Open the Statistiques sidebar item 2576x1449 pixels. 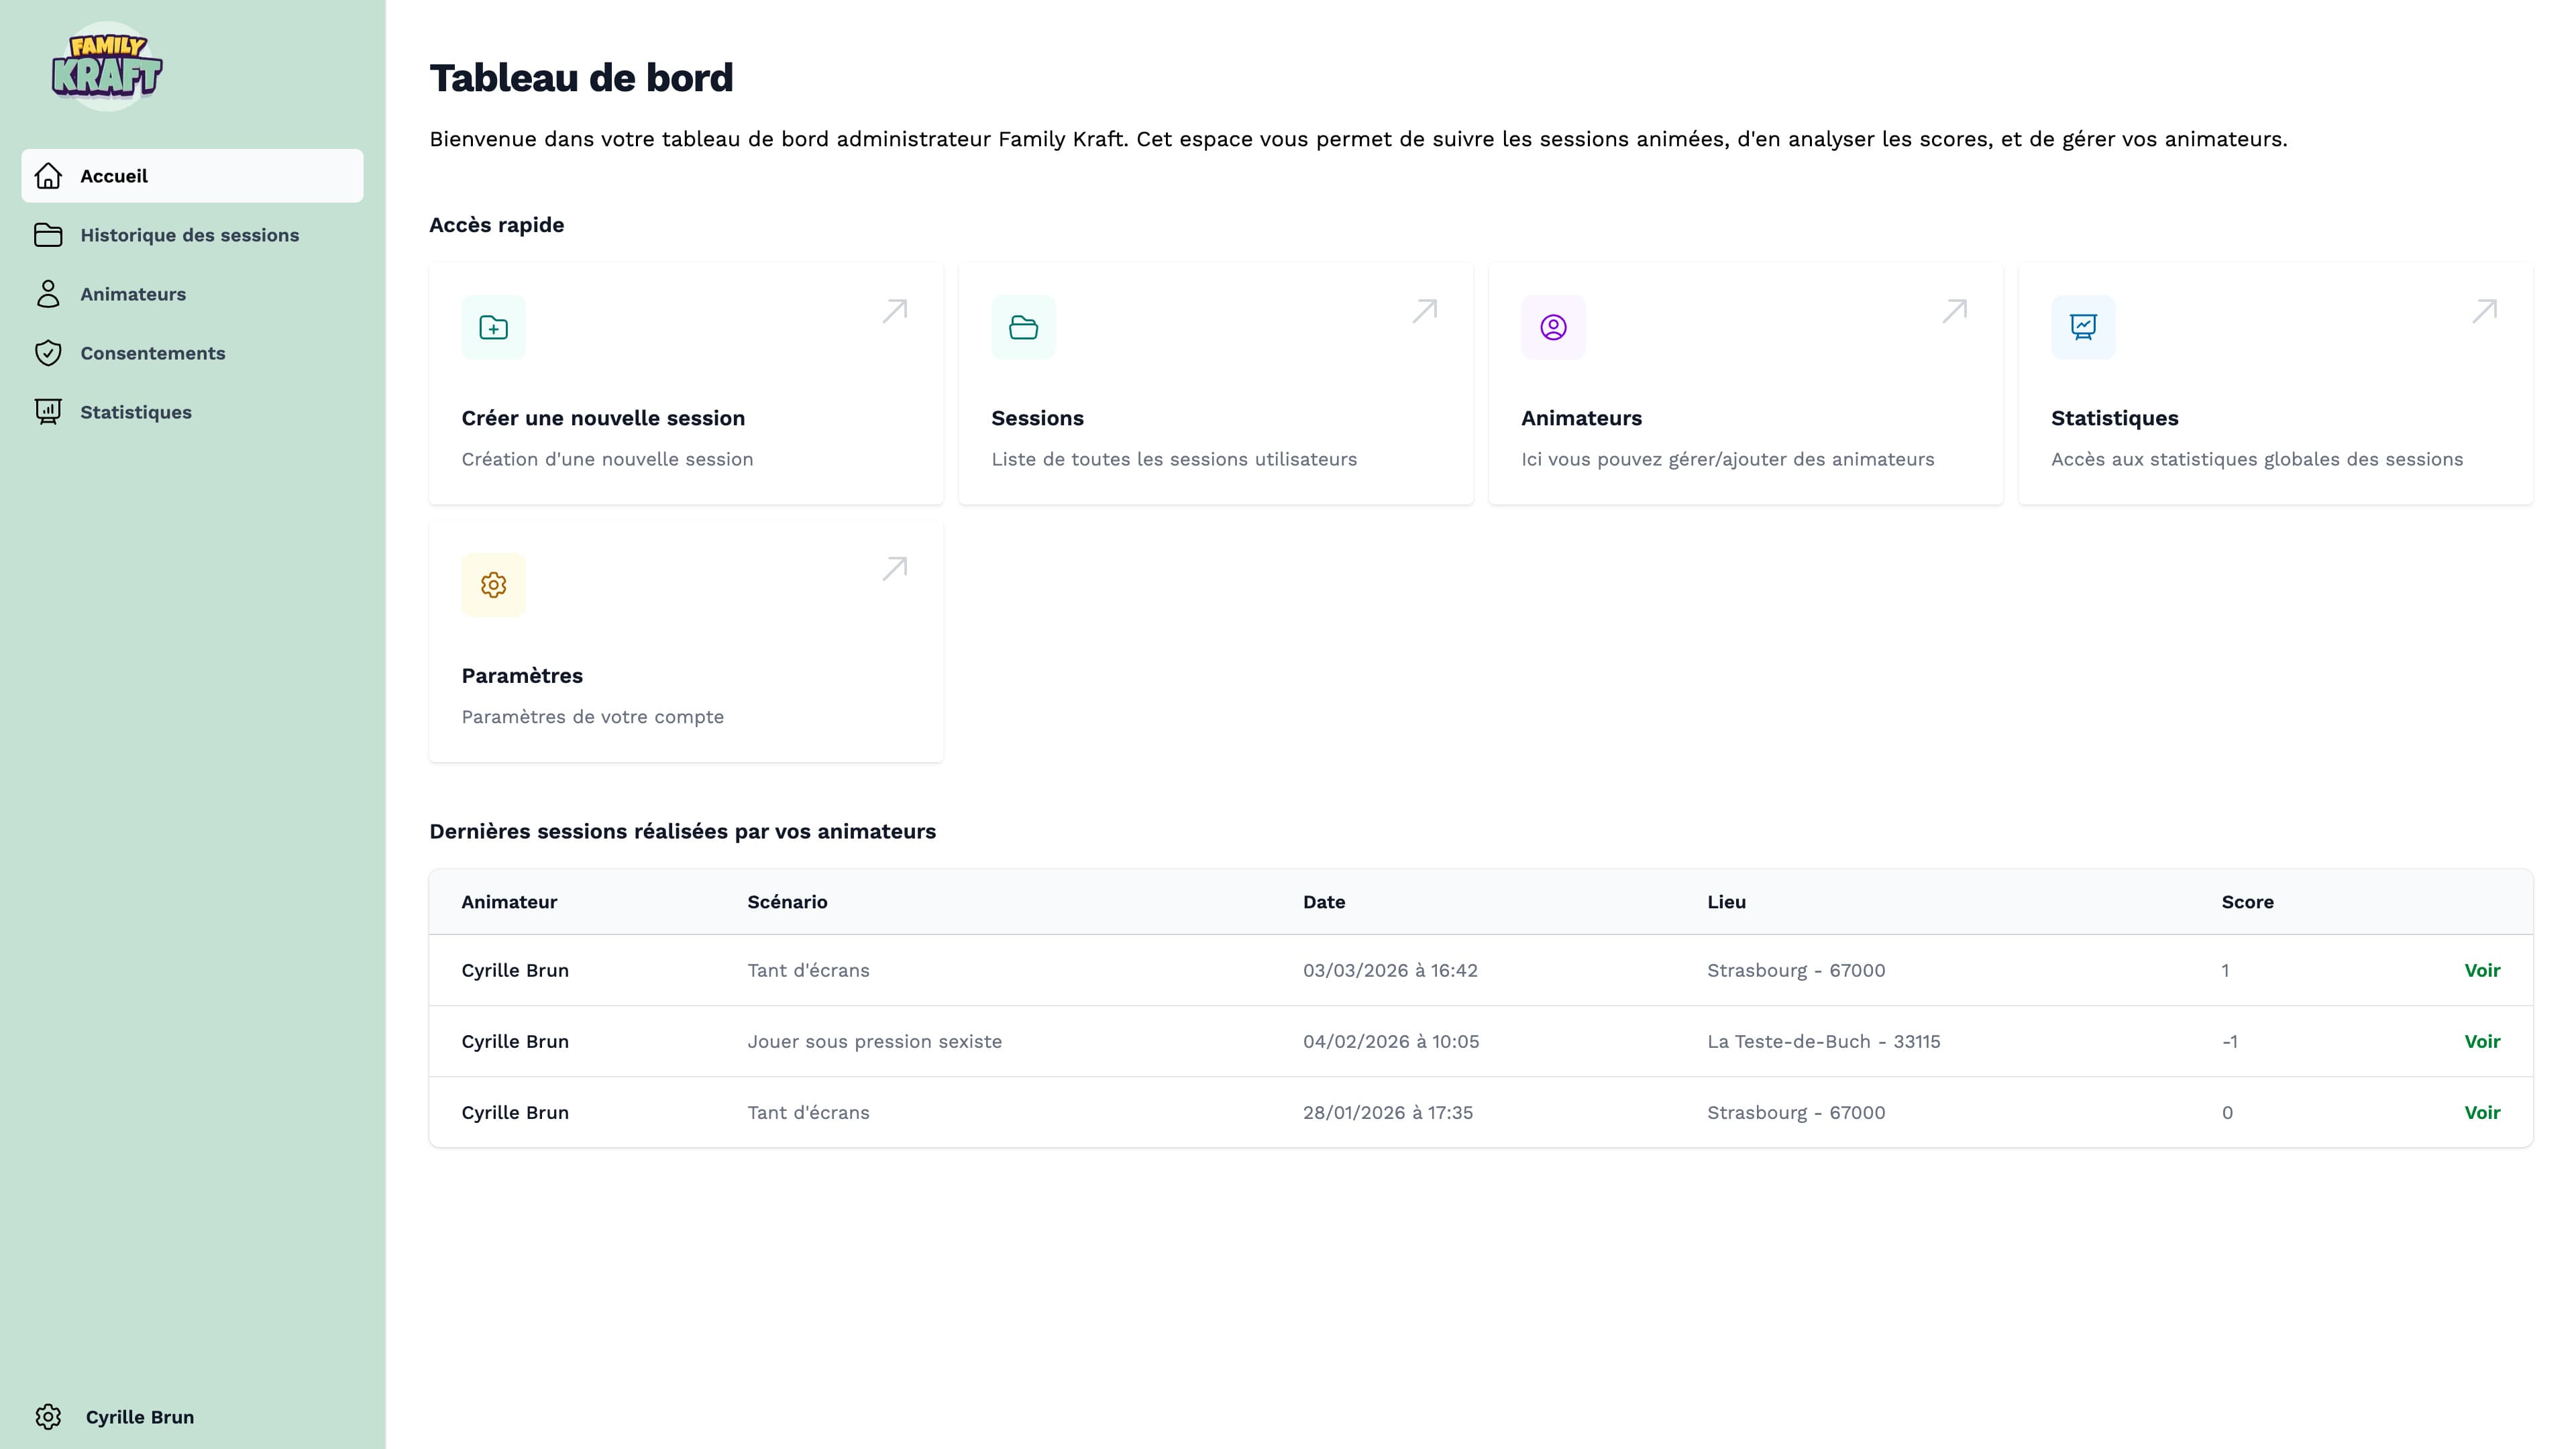point(136,412)
